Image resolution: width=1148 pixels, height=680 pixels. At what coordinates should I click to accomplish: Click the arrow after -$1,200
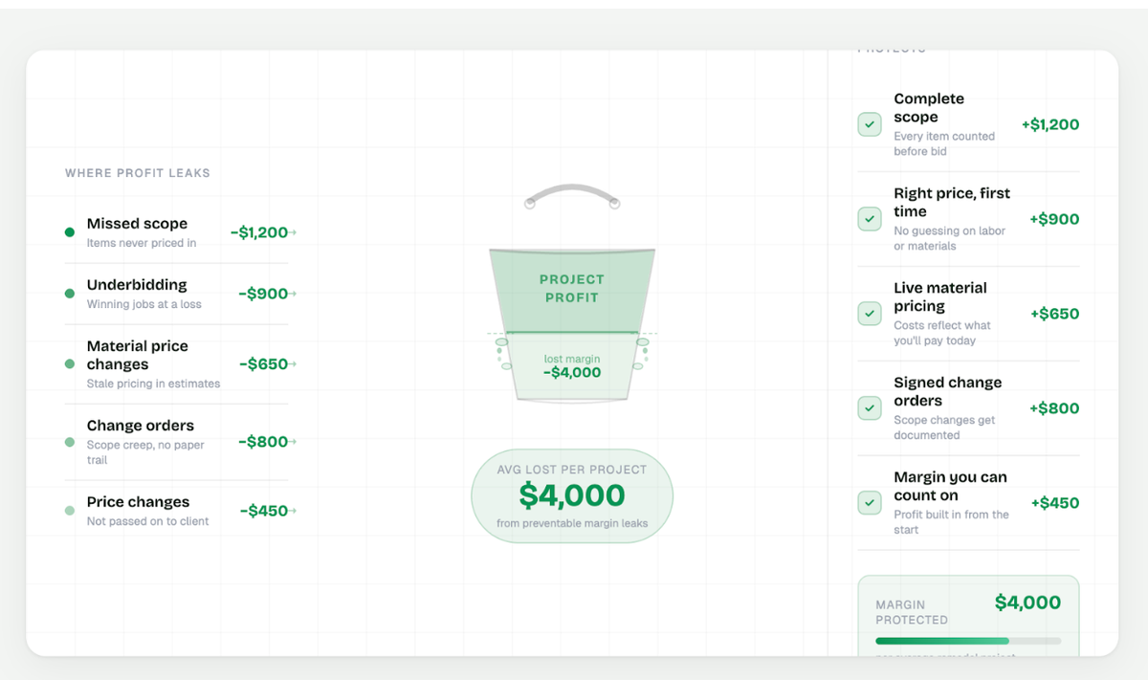point(293,232)
